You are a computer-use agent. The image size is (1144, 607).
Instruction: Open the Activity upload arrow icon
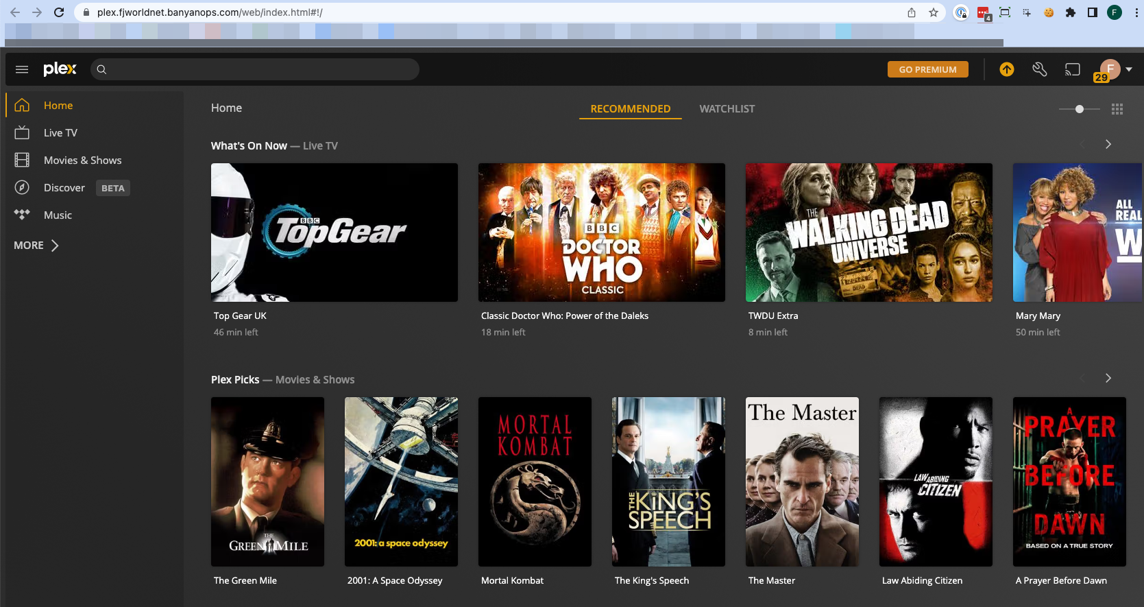click(x=1006, y=69)
